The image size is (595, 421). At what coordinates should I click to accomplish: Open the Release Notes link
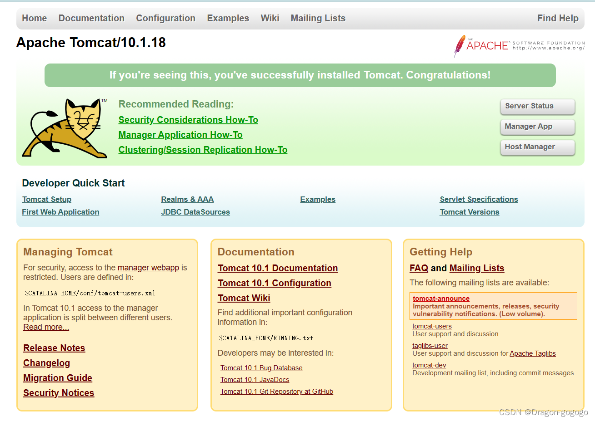coord(54,348)
